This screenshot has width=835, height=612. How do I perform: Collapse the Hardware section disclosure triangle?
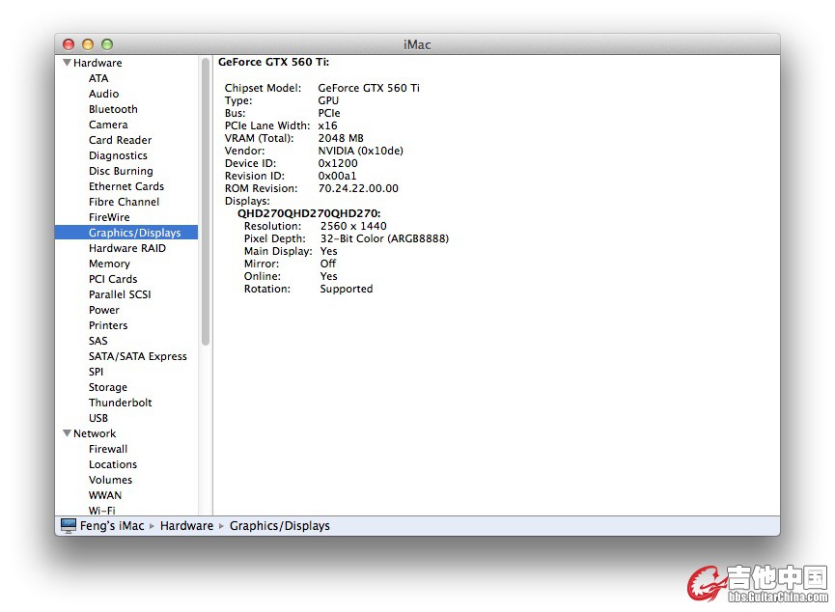tap(67, 63)
